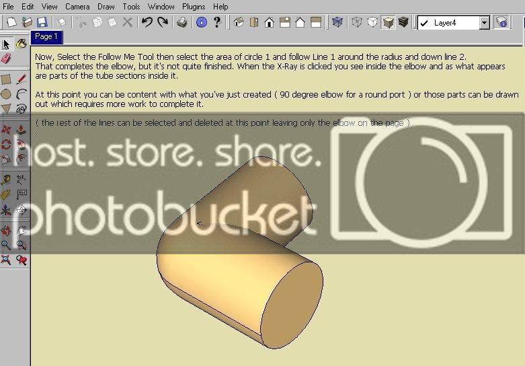Image resolution: width=525 pixels, height=366 pixels.
Task: Activate the Section Plane tool
Action: point(22,210)
